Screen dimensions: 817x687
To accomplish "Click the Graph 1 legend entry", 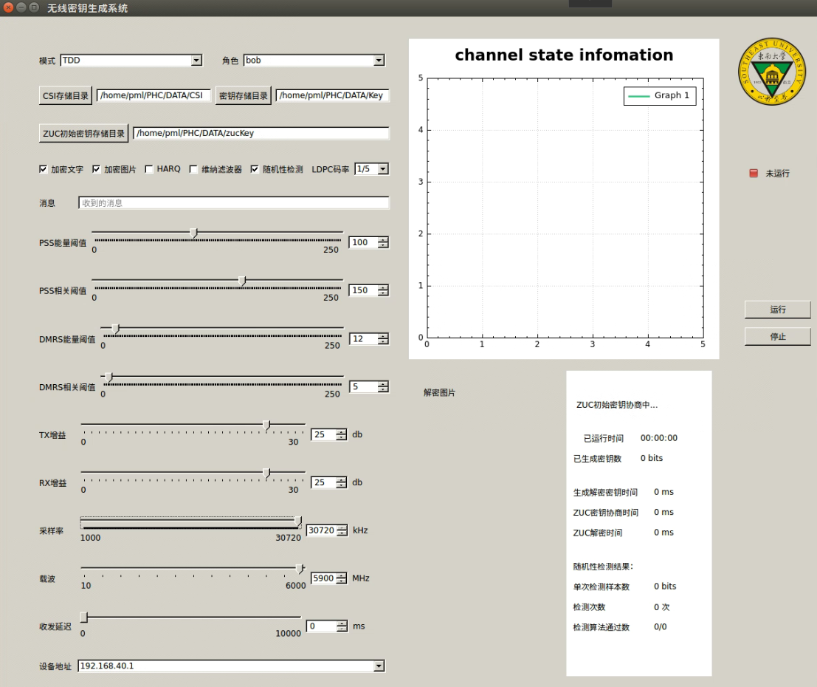I will (660, 95).
